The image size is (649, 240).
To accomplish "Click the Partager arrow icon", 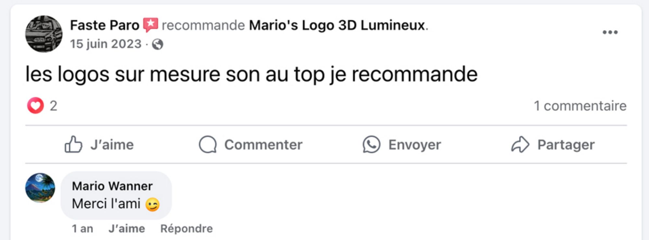I will [520, 144].
